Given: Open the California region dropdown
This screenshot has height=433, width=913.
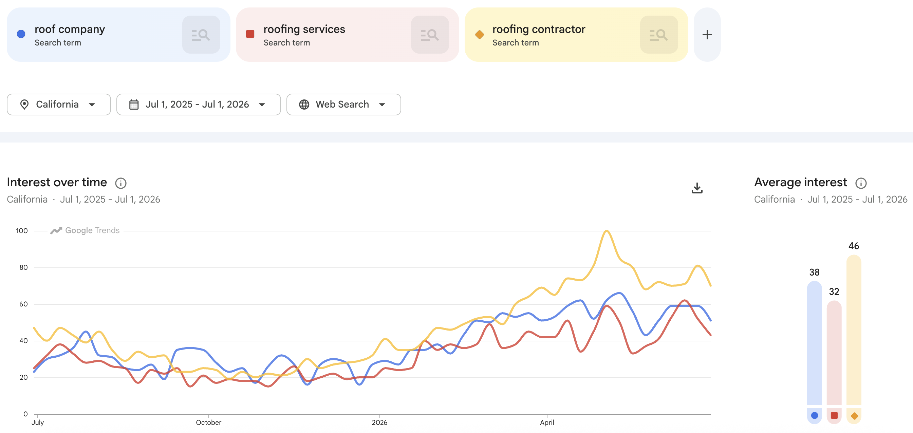Looking at the screenshot, I should pyautogui.click(x=59, y=105).
